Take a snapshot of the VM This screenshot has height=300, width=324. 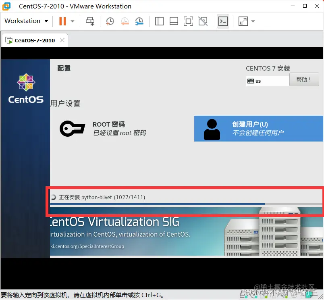(x=110, y=21)
